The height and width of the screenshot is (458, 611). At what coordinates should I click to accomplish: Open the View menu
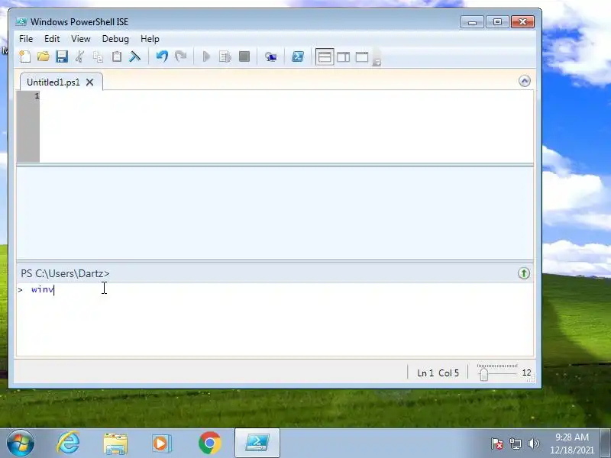coord(81,39)
